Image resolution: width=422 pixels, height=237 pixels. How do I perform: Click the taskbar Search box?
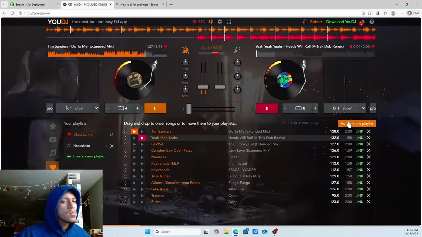pyautogui.click(x=177, y=232)
